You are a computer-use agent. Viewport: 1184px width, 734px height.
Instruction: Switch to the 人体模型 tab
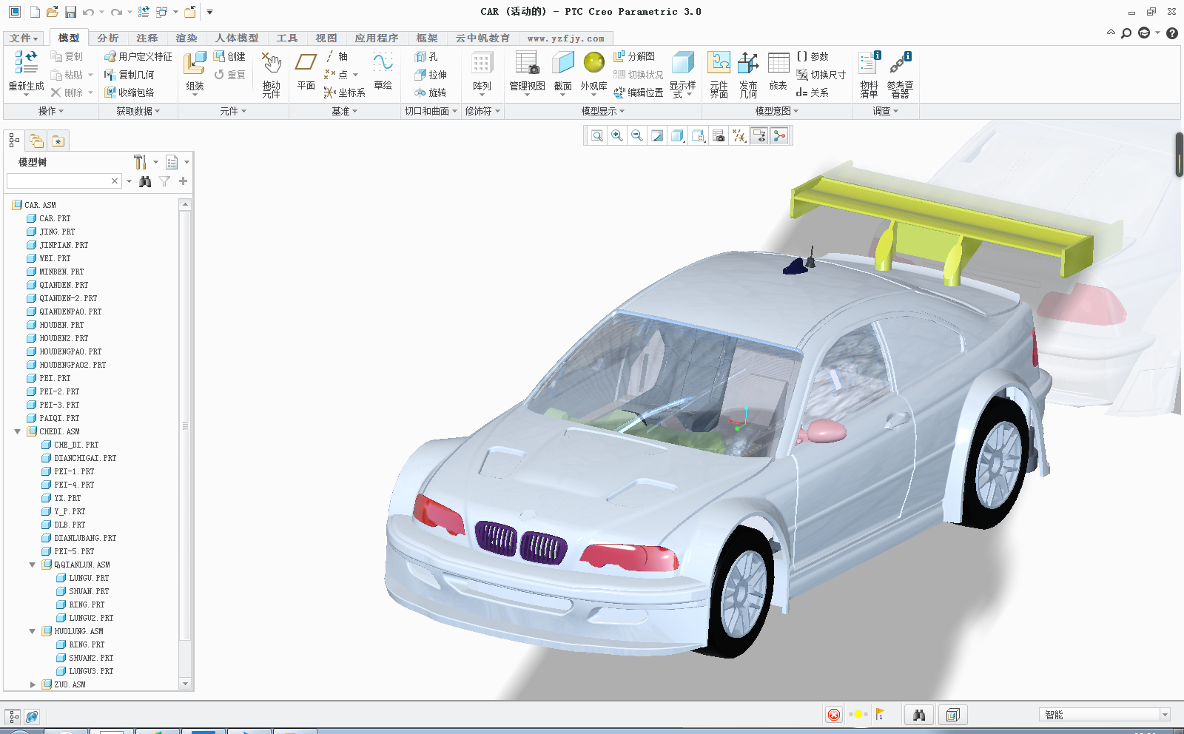click(237, 38)
